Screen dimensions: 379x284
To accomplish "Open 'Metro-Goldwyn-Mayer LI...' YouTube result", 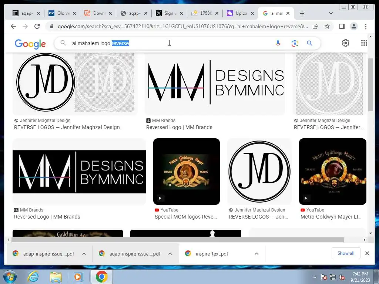I will pos(331,217).
